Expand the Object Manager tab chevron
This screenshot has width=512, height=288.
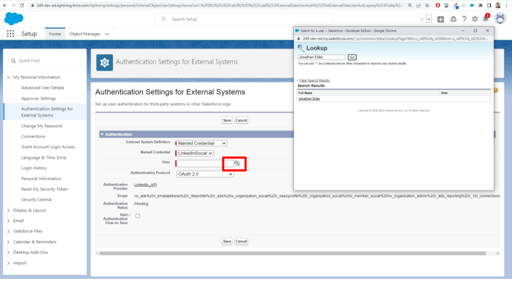tap(107, 34)
